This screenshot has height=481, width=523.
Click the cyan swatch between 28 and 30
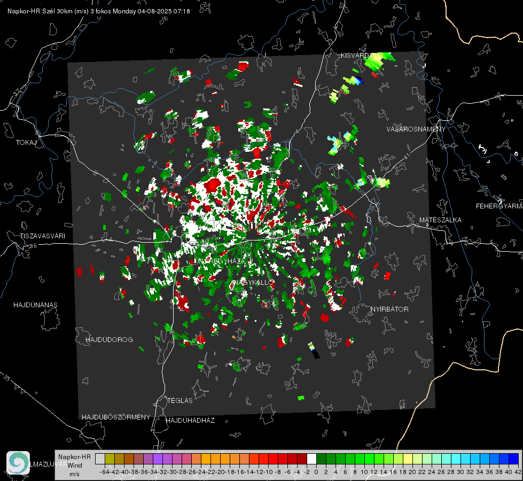point(456,459)
